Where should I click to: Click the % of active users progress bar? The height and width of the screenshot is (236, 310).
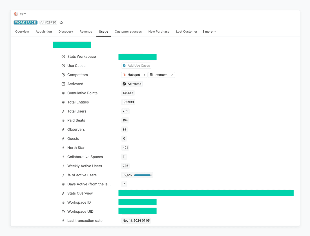tap(143, 175)
